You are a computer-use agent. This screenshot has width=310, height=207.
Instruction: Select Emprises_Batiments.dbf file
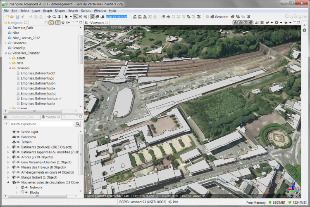(38, 73)
